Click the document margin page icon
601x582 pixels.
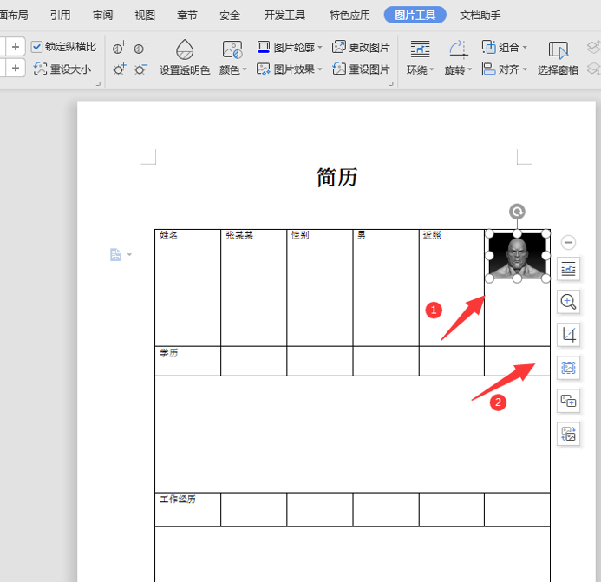click(x=115, y=255)
